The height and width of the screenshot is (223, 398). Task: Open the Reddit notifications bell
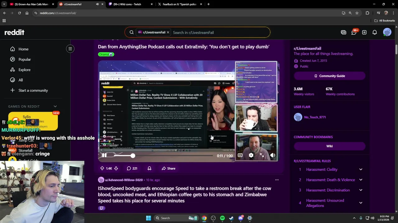tap(375, 32)
